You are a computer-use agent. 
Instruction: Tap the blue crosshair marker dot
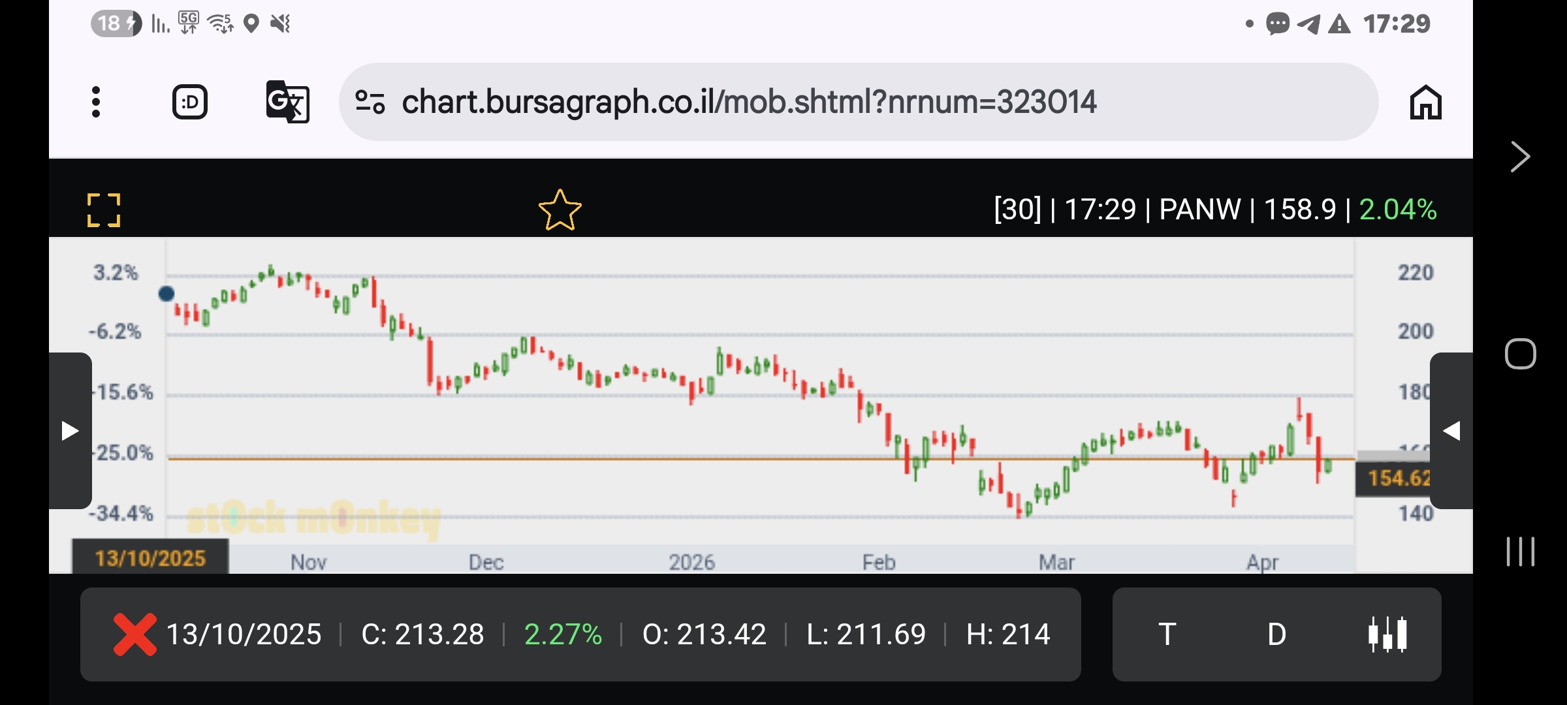(x=166, y=294)
